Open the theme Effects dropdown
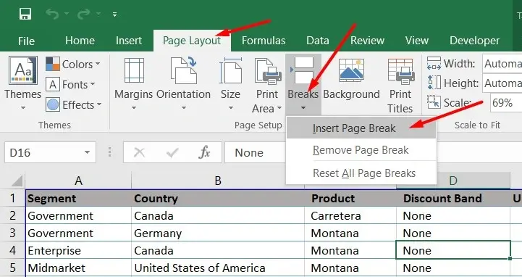Screen dimensions: 522x277 pyautogui.click(x=74, y=104)
